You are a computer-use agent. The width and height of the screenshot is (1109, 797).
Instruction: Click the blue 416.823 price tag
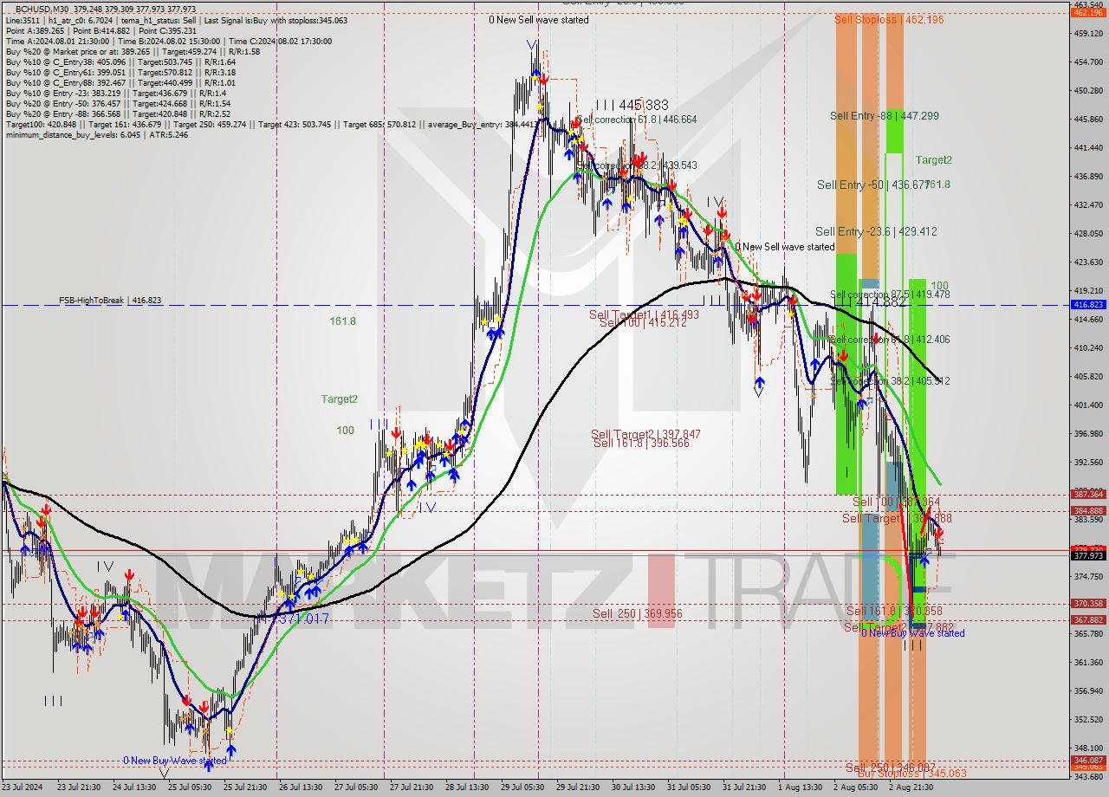[x=1088, y=305]
